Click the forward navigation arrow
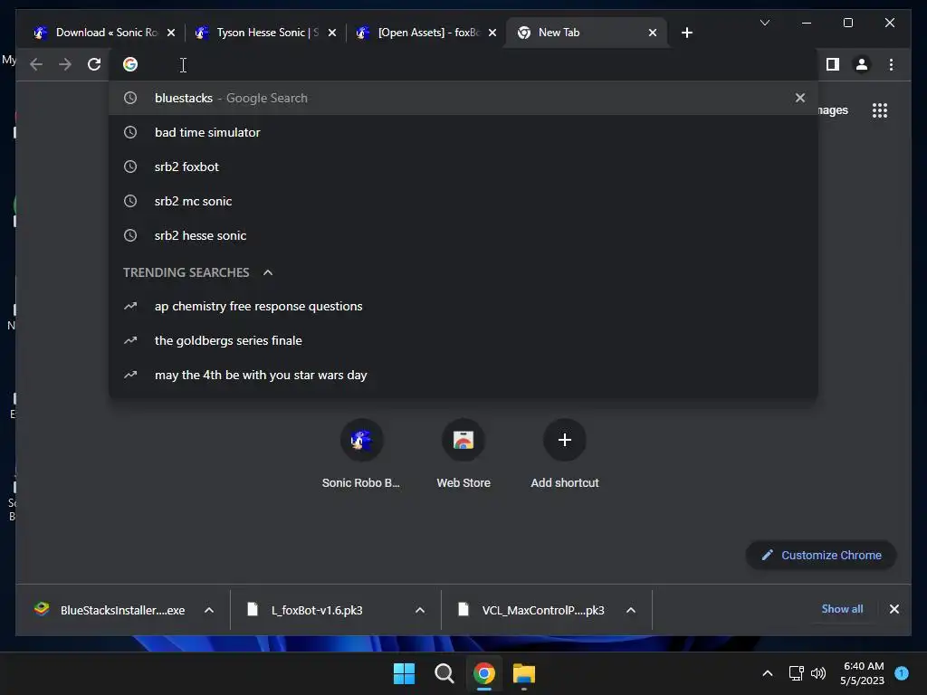The height and width of the screenshot is (695, 927). tap(65, 64)
